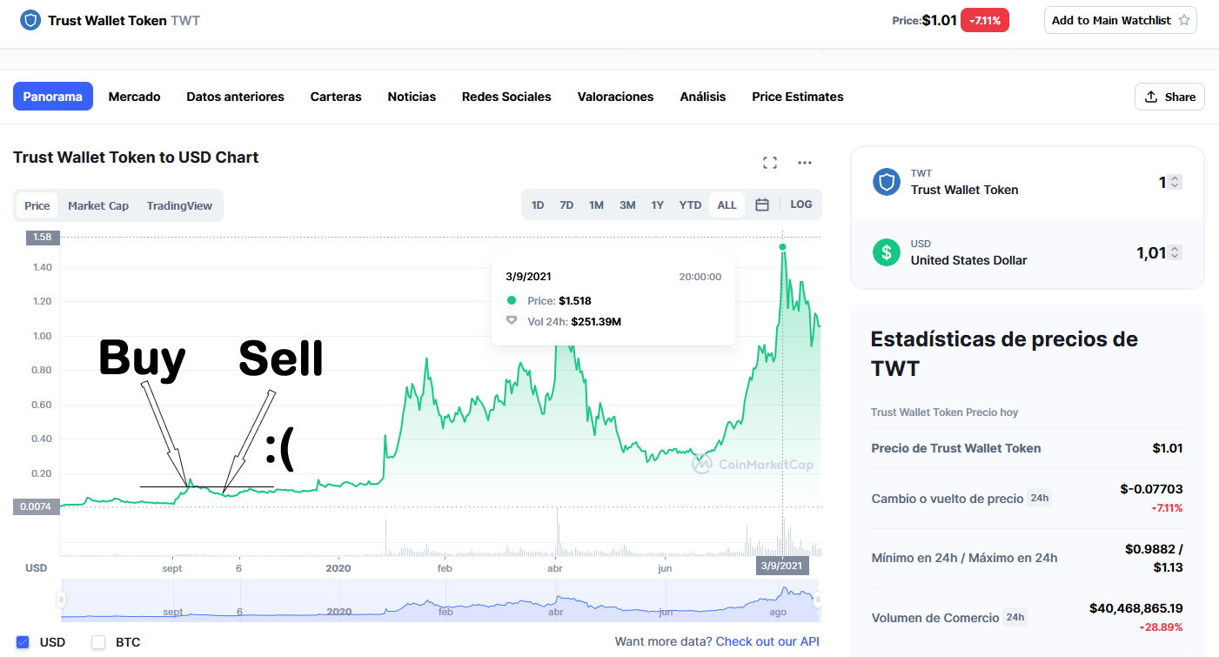Follow the Check out our API link
The width and height of the screenshot is (1219, 657).
pos(767,641)
